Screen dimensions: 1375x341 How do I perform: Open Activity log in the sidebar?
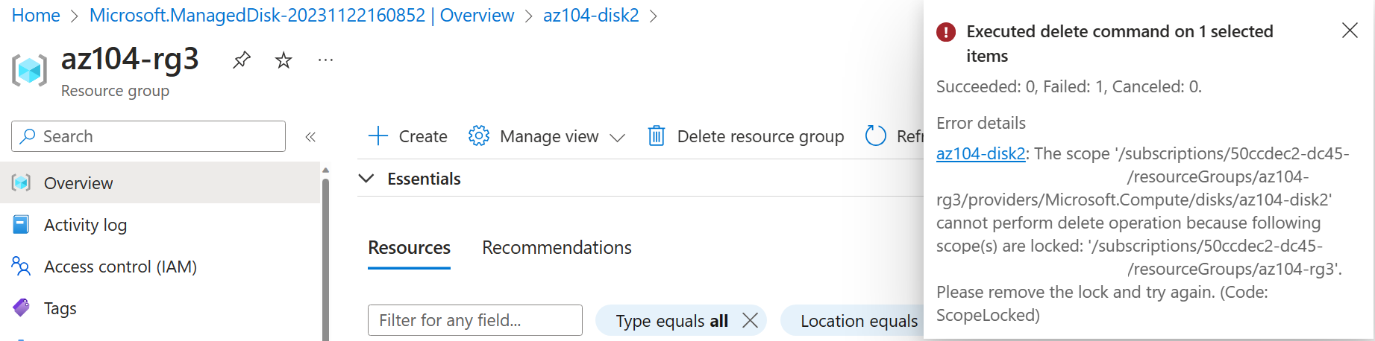pos(85,225)
